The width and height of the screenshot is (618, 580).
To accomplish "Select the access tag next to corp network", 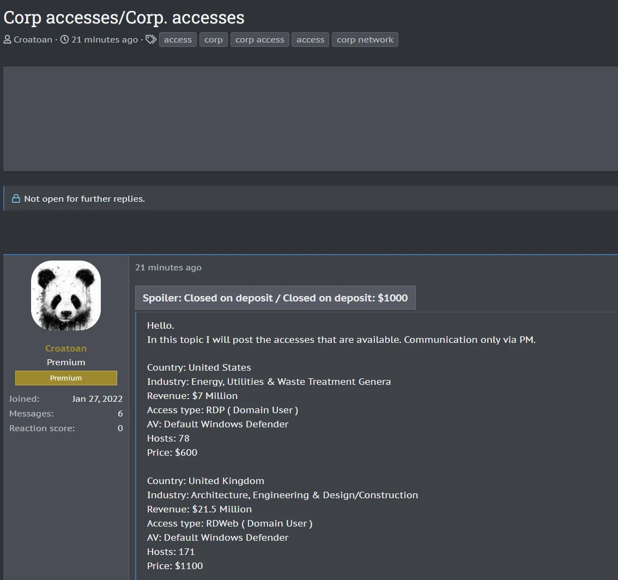I will (310, 40).
